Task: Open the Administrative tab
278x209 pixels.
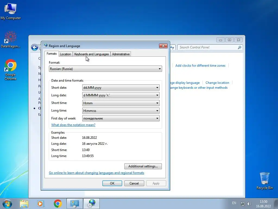Action: coord(121,54)
